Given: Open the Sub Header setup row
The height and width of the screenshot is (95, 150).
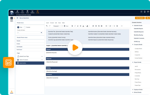Looking at the screenshot, I should pos(30,47).
